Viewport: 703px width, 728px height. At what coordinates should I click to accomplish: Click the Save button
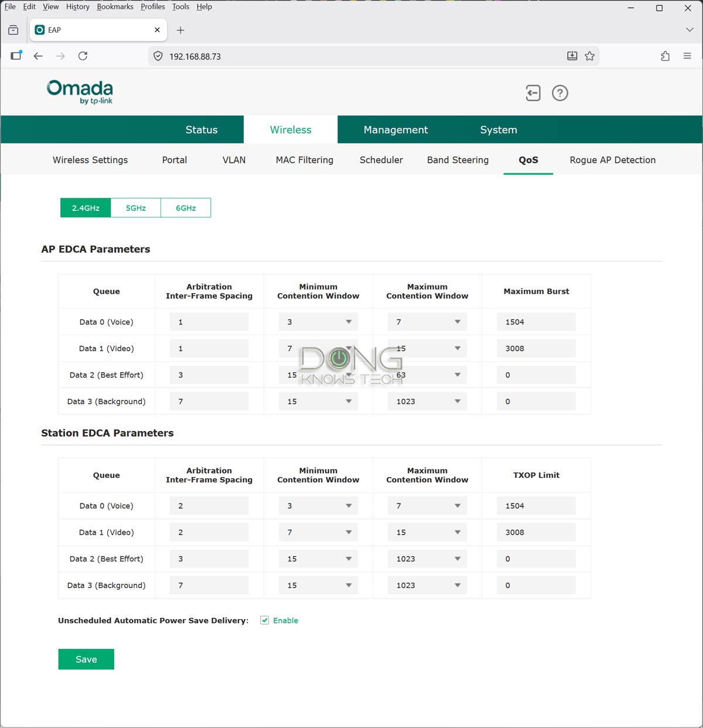(86, 659)
